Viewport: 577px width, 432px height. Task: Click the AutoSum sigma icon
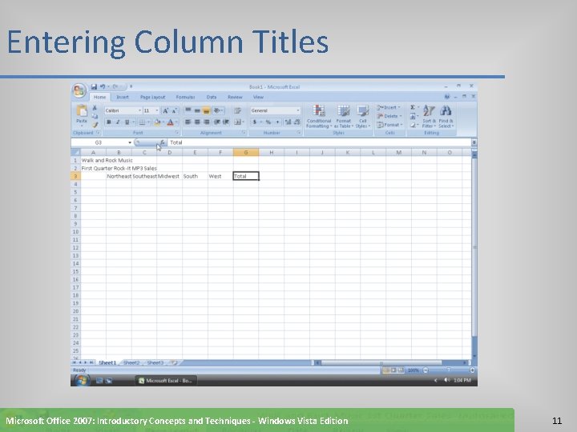click(x=413, y=107)
